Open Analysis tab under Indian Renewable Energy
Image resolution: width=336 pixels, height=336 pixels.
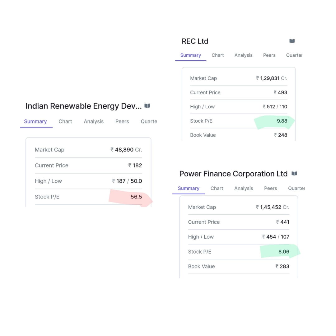coord(94,121)
